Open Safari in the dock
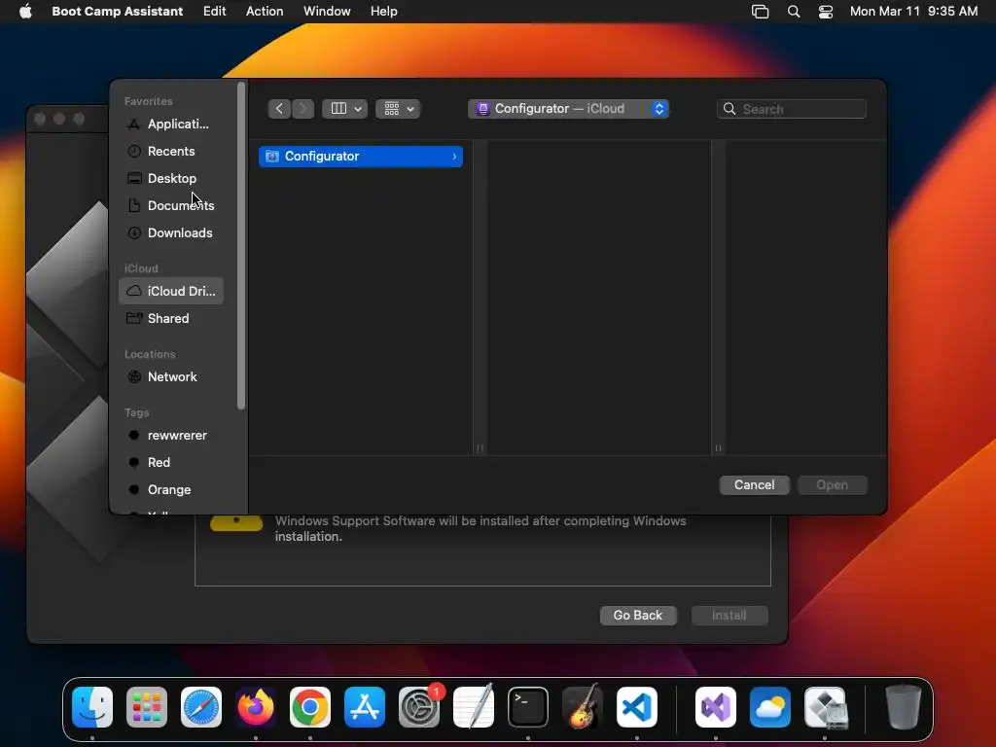The height and width of the screenshot is (747, 996). pyautogui.click(x=201, y=707)
